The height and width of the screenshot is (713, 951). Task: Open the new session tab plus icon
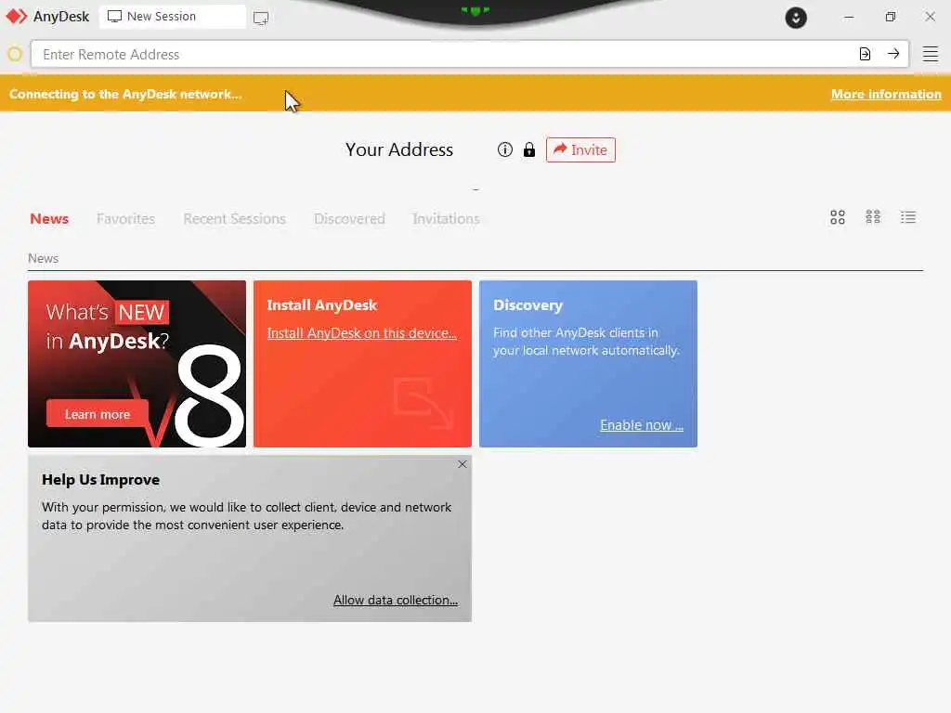click(261, 18)
